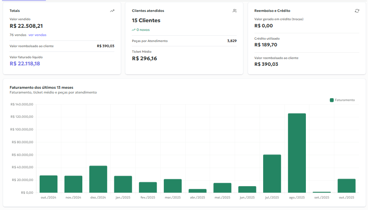Click the 15 Clientes heading
The height and width of the screenshot is (210, 368).
(x=146, y=20)
